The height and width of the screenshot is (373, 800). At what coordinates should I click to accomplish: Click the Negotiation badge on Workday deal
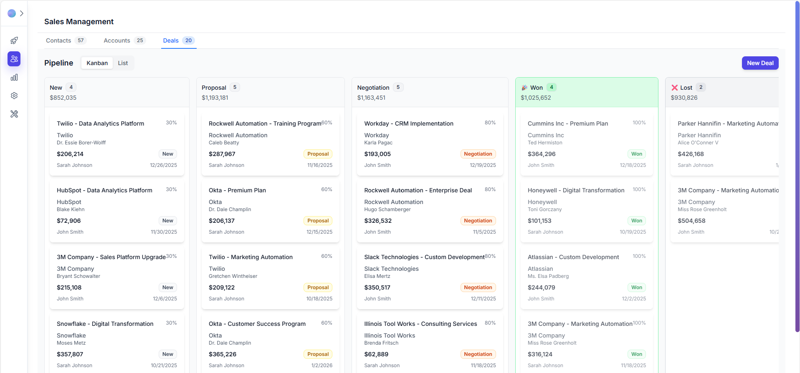coord(478,154)
